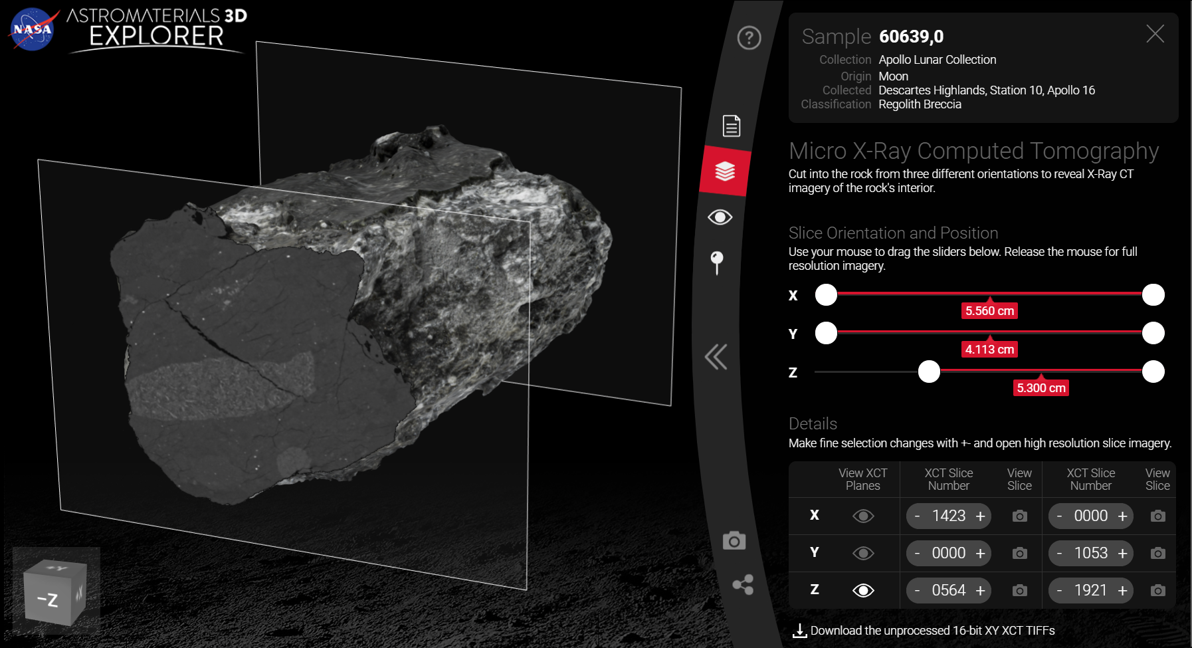Collapse the side panel with double chevron
This screenshot has height=648, width=1192.
[x=716, y=357]
